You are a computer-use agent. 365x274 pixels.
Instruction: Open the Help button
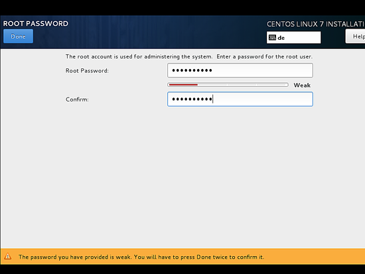(x=356, y=36)
